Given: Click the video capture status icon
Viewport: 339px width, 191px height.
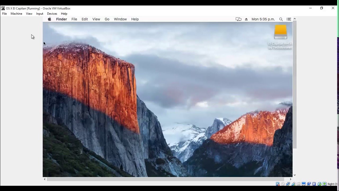Looking at the screenshot, I should [x=309, y=184].
